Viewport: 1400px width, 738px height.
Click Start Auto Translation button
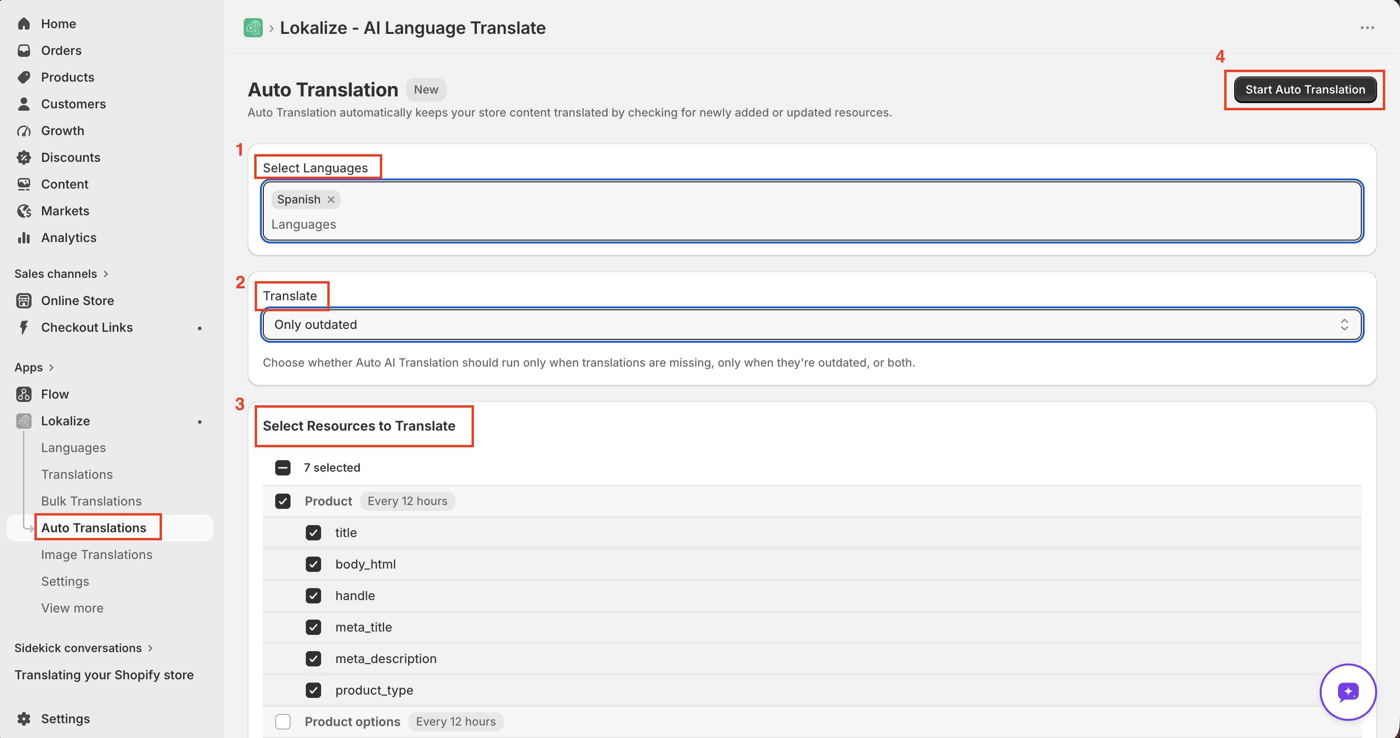[x=1305, y=90]
